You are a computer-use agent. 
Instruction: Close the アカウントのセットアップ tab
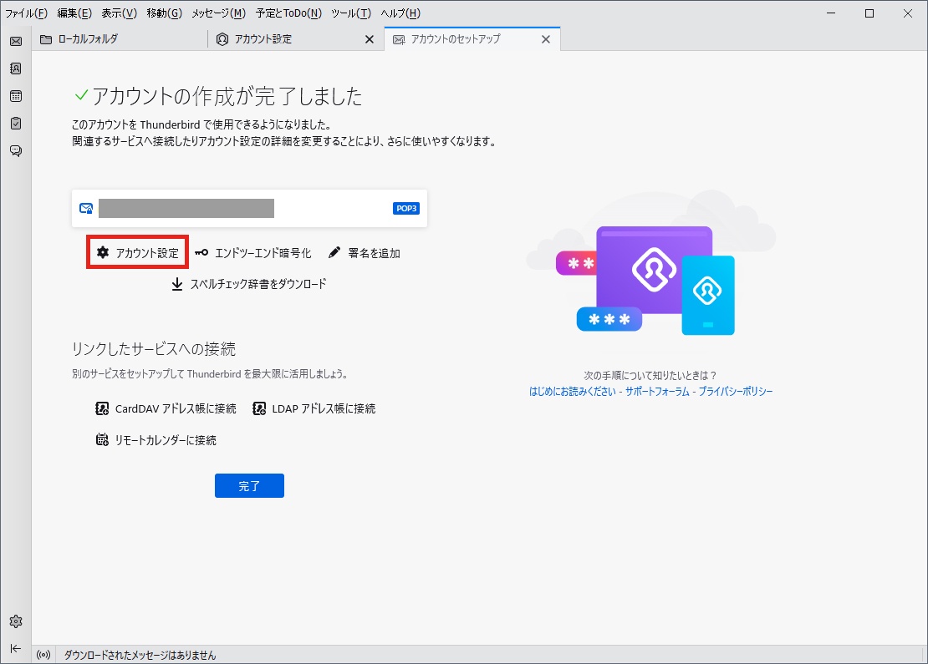tap(546, 39)
